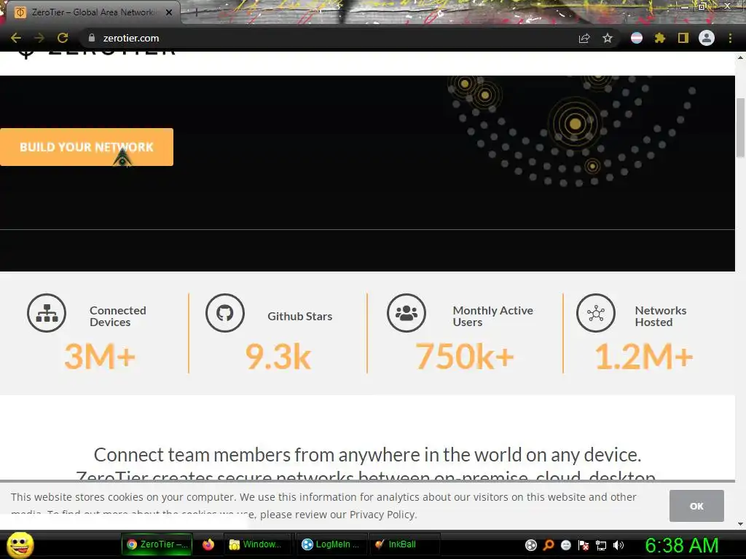
Task: Share this page via share icon
Action: coord(584,39)
